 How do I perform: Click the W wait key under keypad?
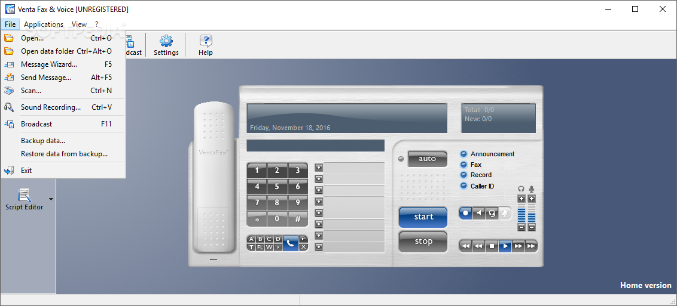coord(269,247)
